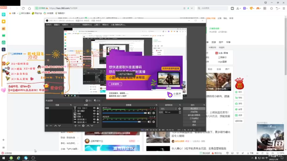Open the scene transition type dropdown
The height and width of the screenshot is (161, 287).
(x=168, y=109)
